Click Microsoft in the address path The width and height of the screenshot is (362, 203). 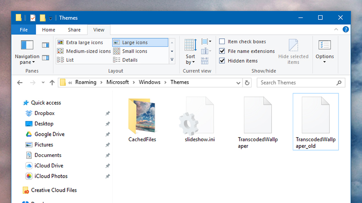coord(118,82)
